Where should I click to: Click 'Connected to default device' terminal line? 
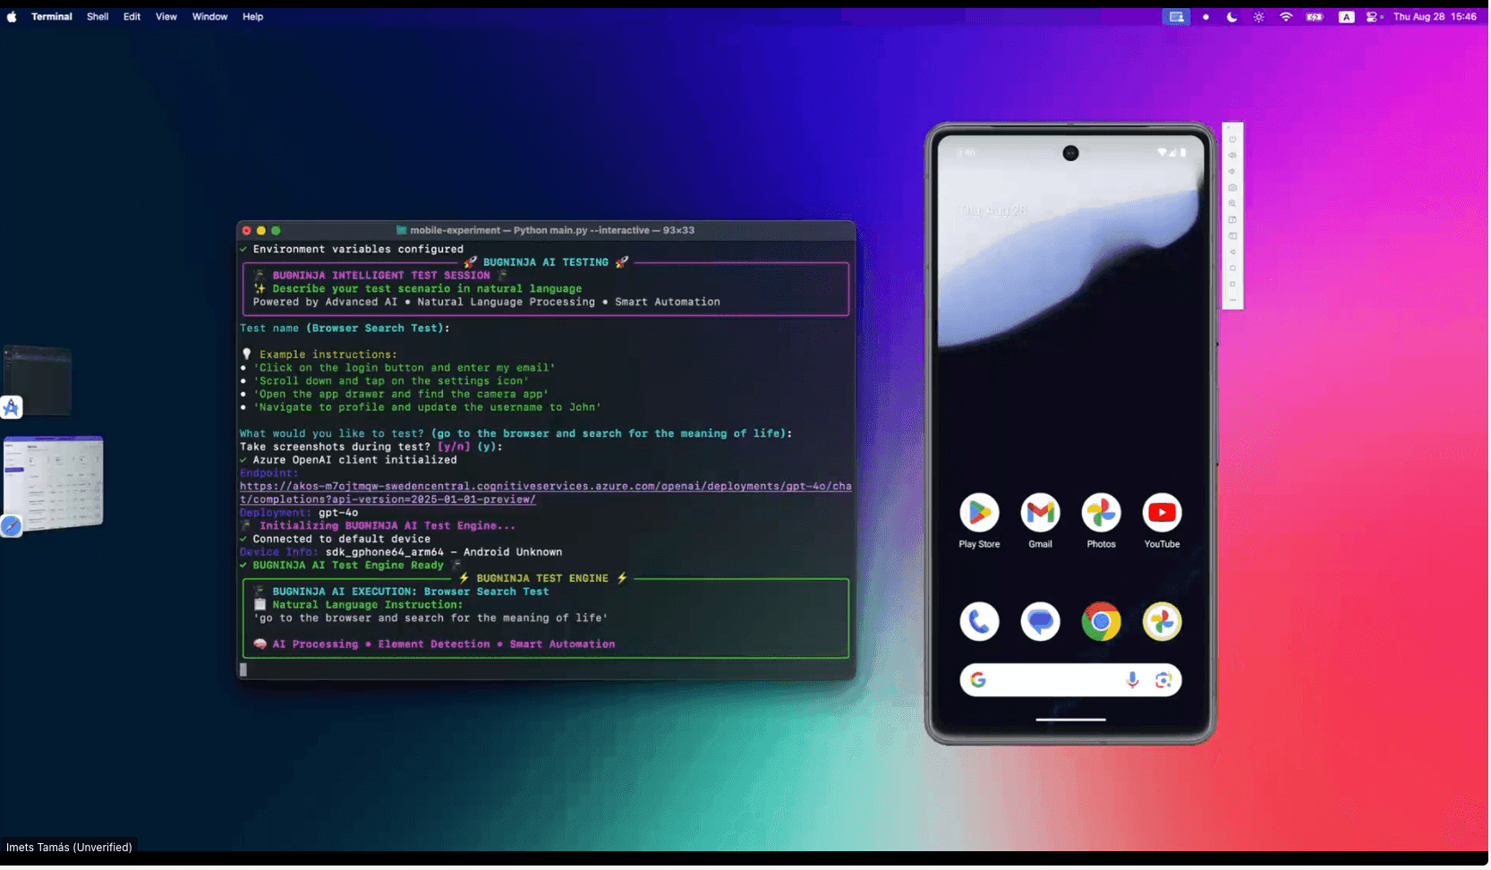coord(342,540)
